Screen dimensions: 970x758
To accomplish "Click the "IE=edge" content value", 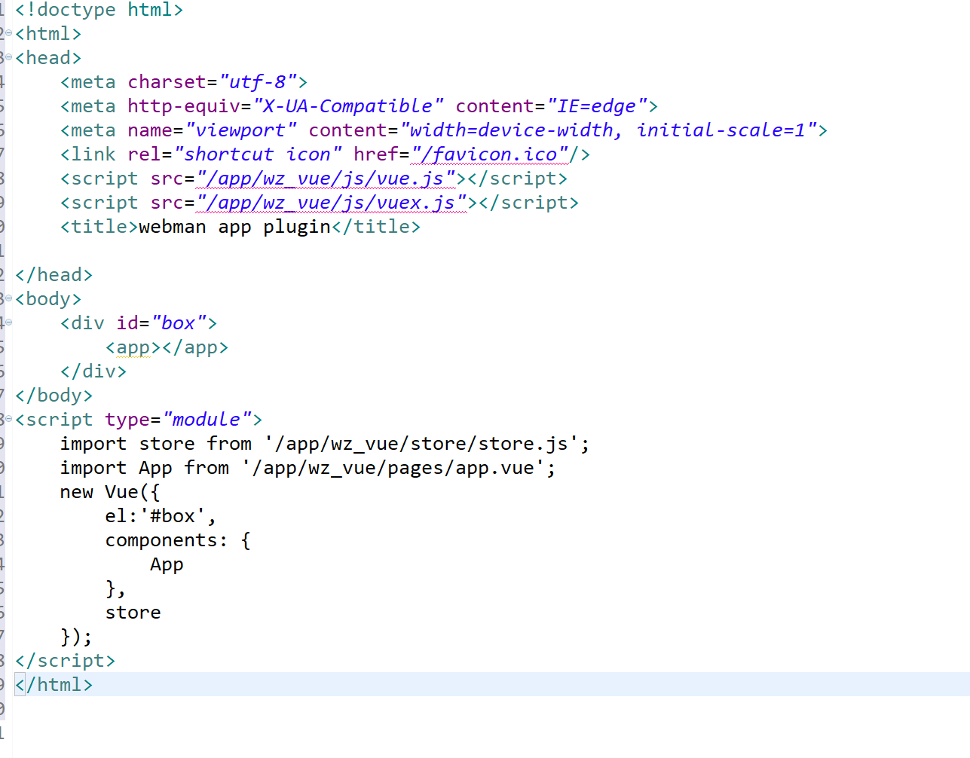I will pyautogui.click(x=597, y=106).
